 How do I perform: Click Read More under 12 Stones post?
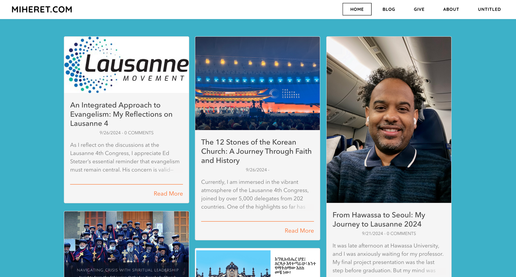[299, 231]
